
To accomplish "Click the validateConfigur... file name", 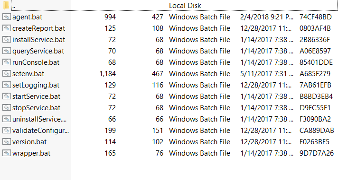I will click(x=40, y=131).
